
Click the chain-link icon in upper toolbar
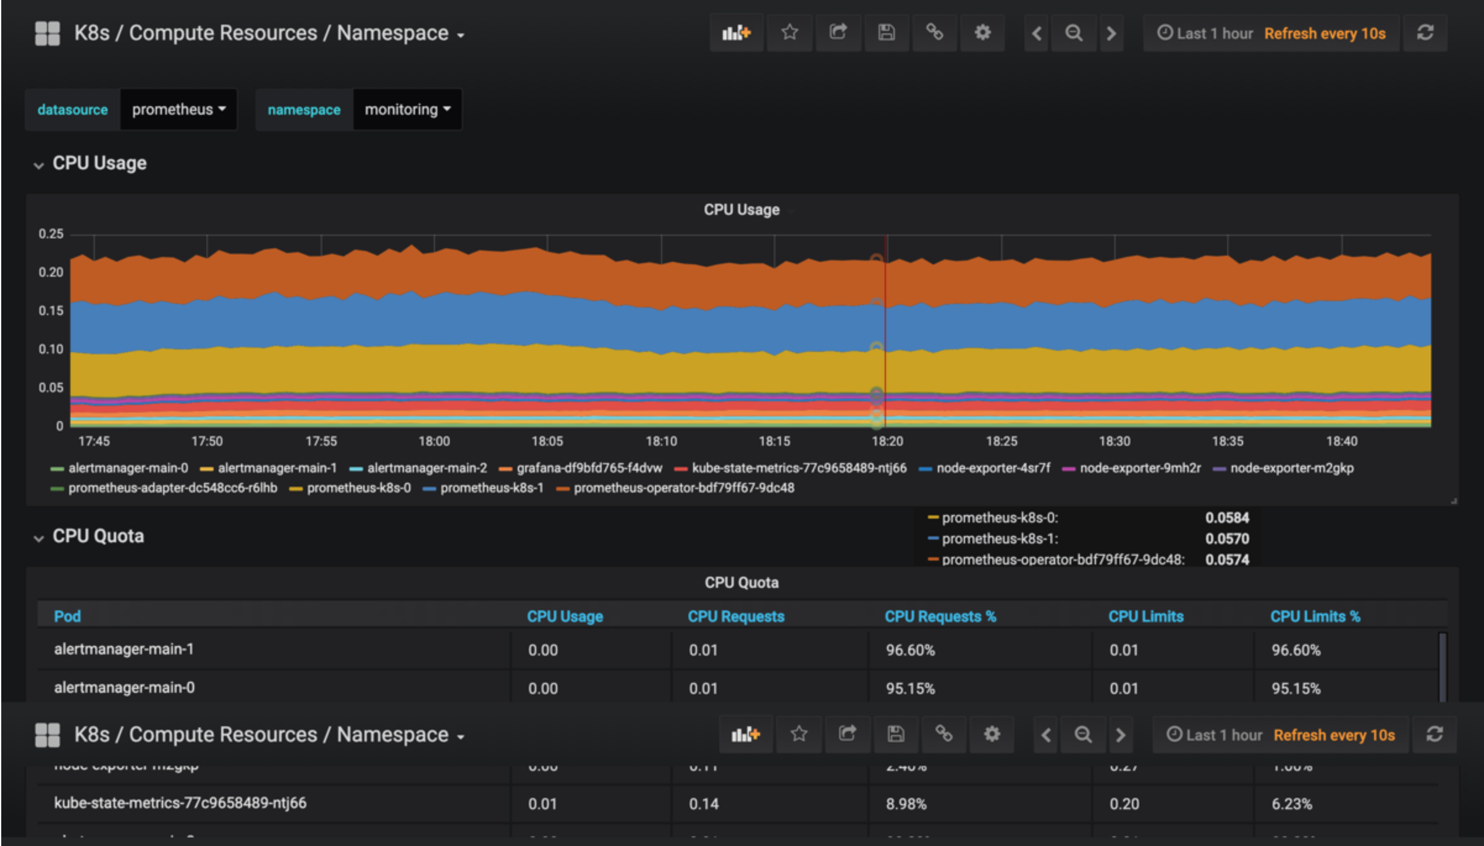(x=935, y=33)
